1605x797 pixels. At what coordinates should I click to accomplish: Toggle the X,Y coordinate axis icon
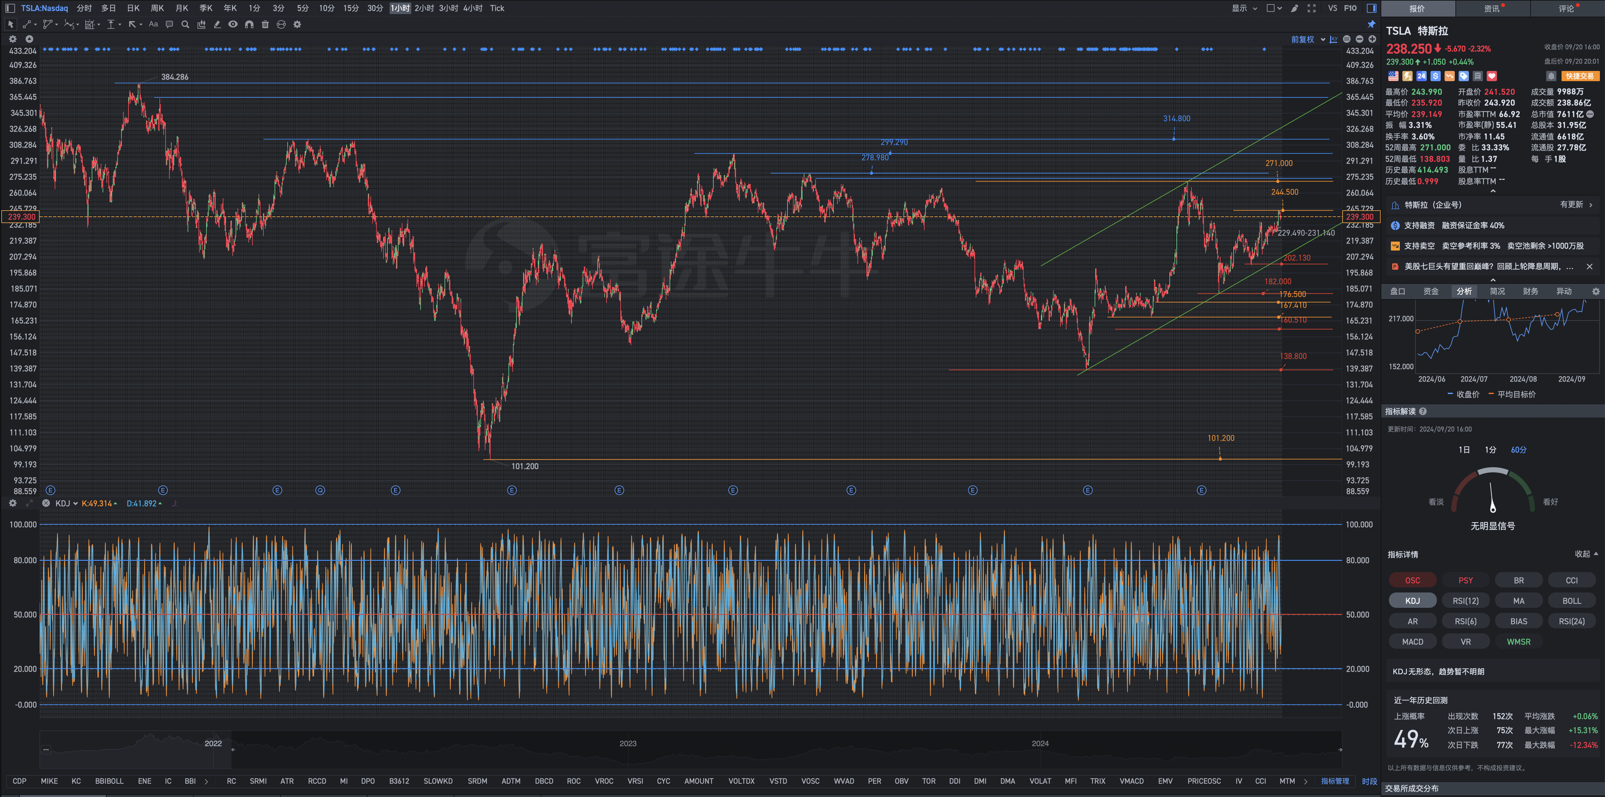point(1333,39)
